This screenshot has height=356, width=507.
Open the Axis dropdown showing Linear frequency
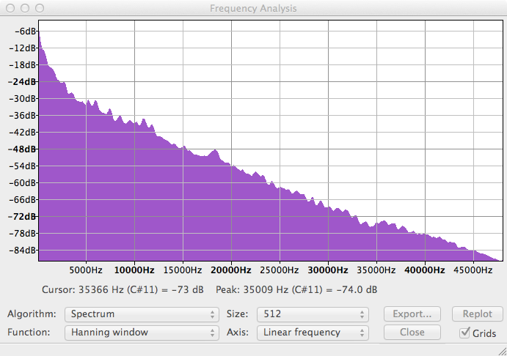(x=313, y=333)
